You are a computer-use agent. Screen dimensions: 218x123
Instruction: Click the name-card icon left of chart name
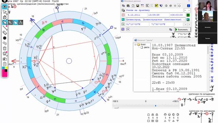pos(123,10)
